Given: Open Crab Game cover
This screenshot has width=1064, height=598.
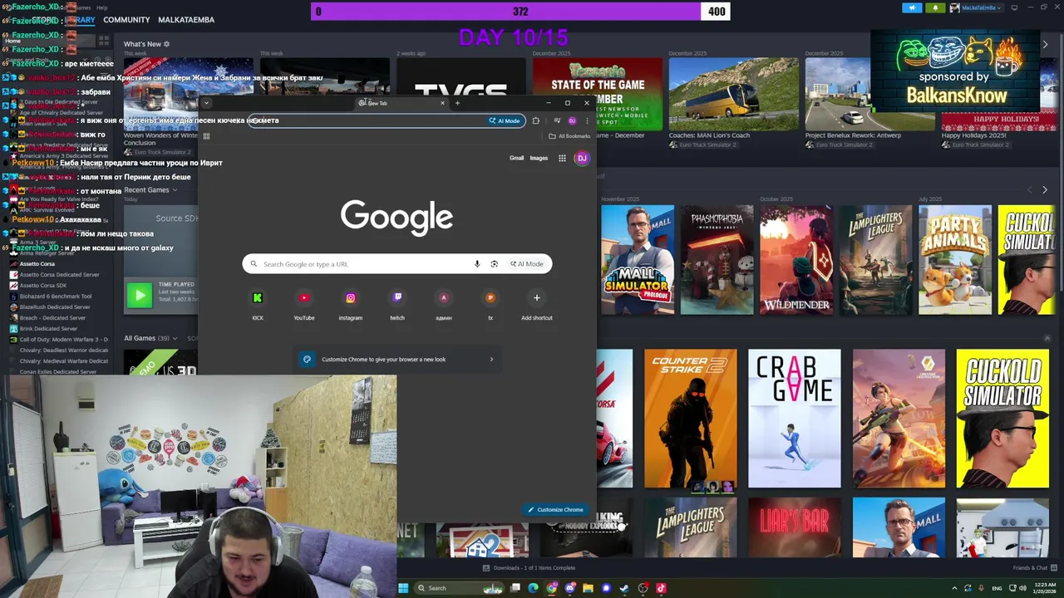Looking at the screenshot, I should [794, 419].
